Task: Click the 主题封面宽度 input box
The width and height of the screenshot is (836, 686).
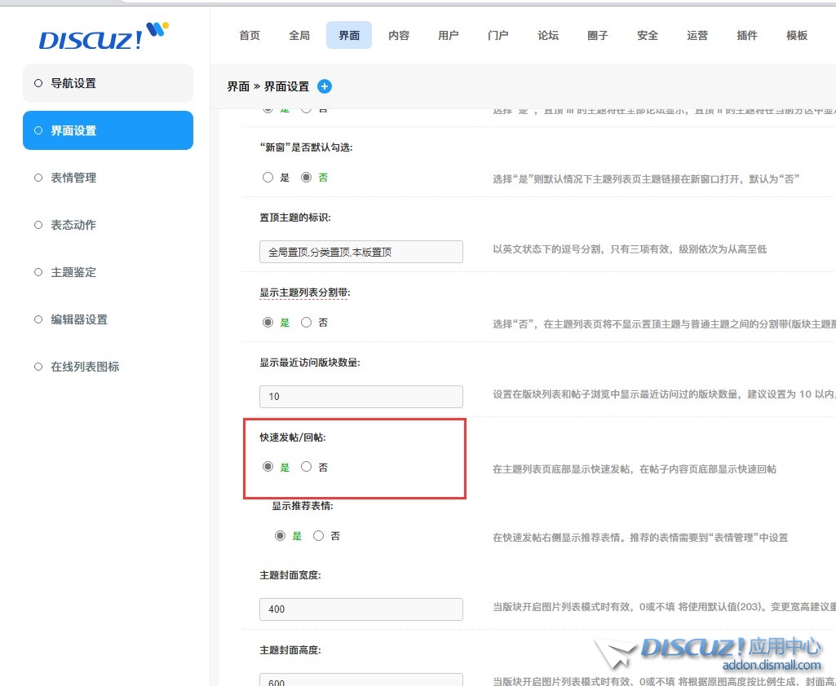Action: click(360, 609)
